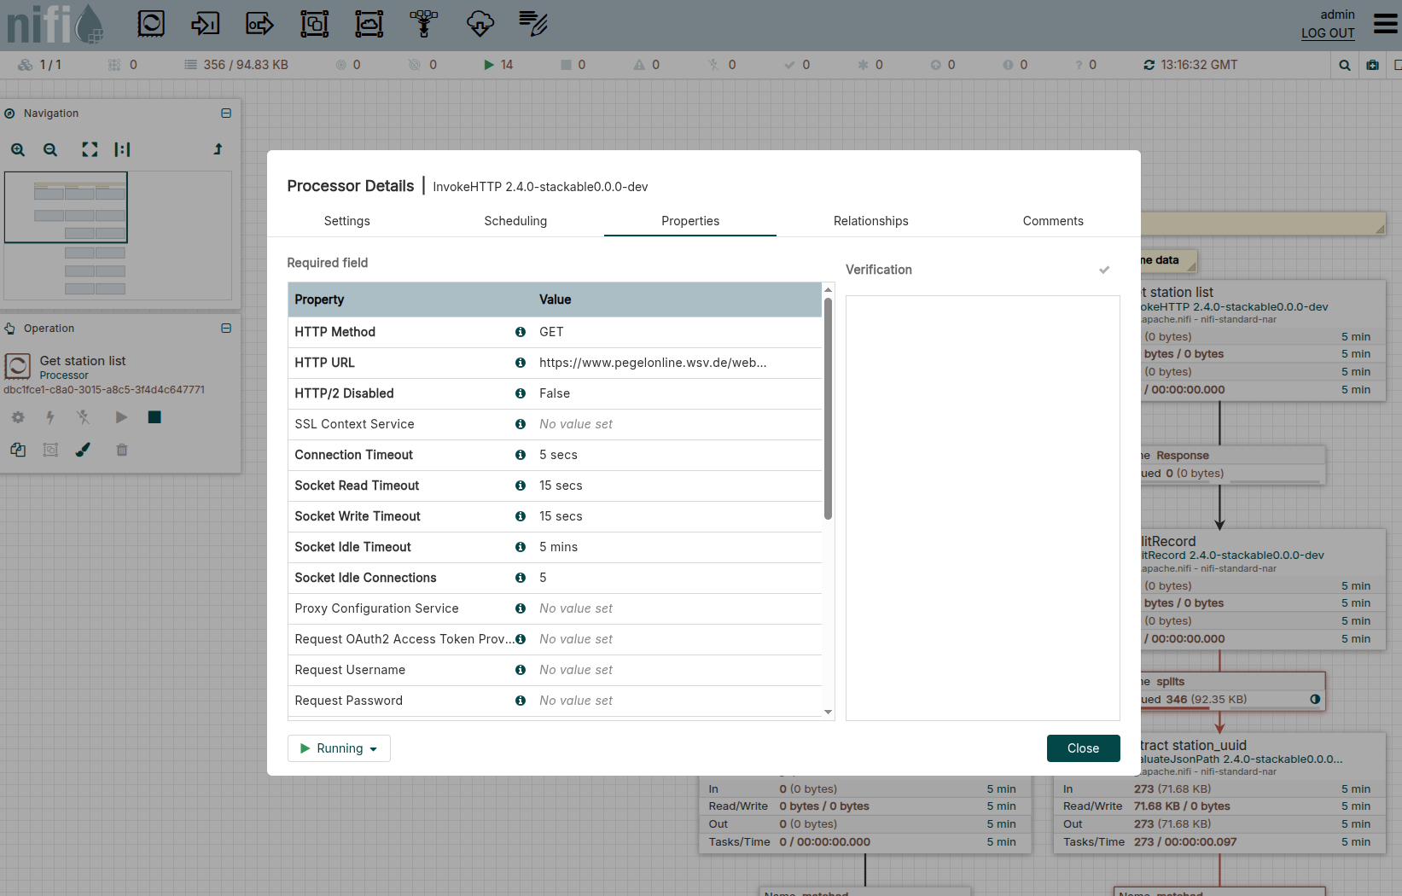Viewport: 1402px width, 896px height.
Task: Switch to the Relationships tab
Action: (870, 221)
